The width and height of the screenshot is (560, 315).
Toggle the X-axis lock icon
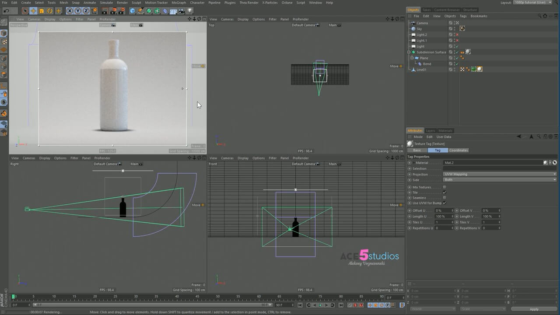tap(70, 11)
